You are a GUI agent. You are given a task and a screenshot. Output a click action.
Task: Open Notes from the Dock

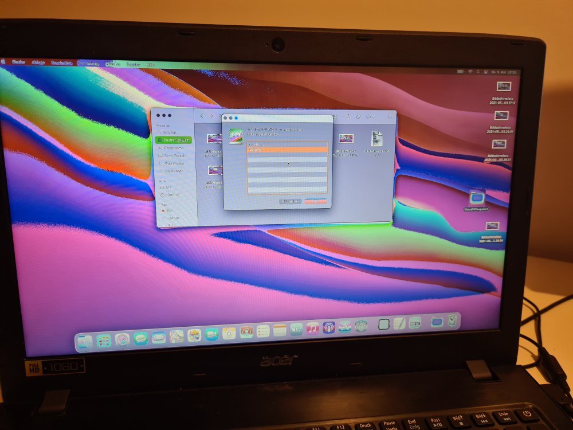coord(280,330)
